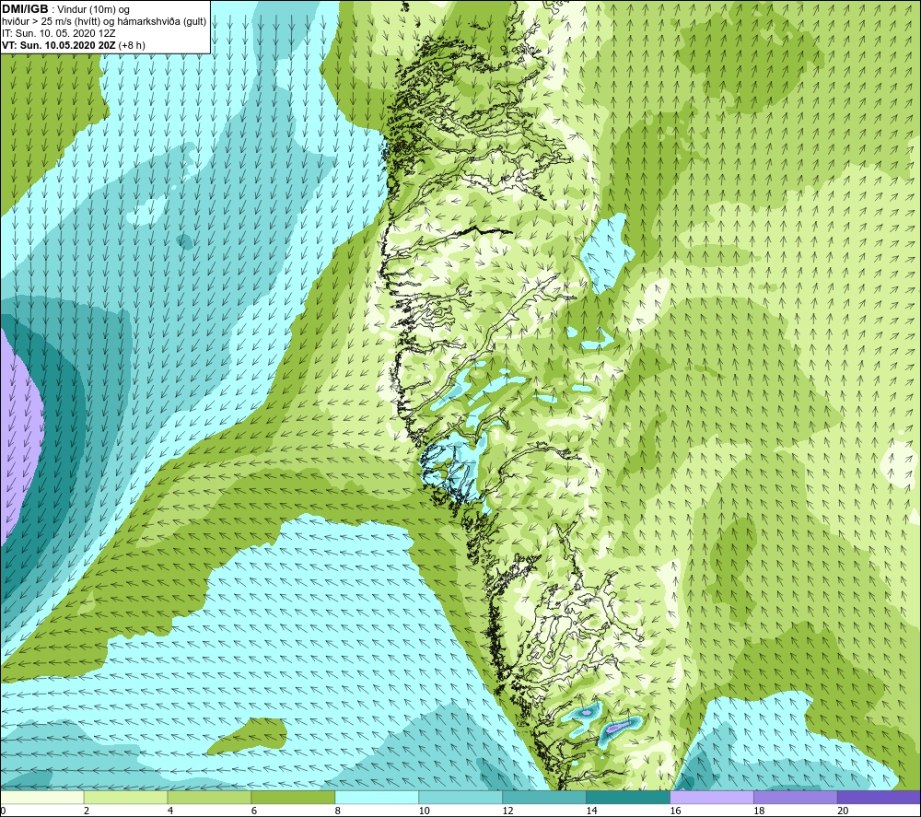Click the '4' scale label

click(x=170, y=811)
